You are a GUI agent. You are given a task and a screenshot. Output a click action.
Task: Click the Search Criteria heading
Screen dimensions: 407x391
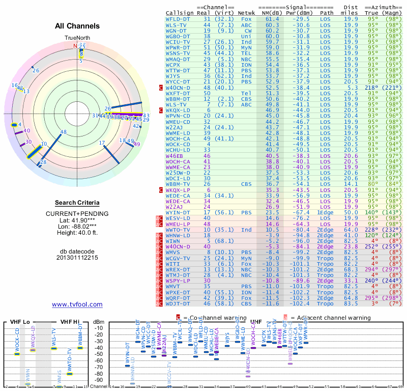pos(77,203)
